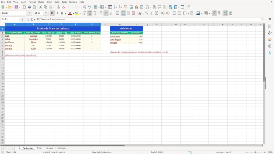This screenshot has height=154, width=274.
Task: Click the Save document icon
Action: pyautogui.click(x=16, y=7)
